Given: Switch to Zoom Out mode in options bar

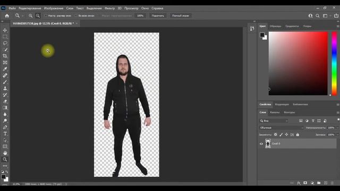Looking at the screenshot, I should [38, 16].
